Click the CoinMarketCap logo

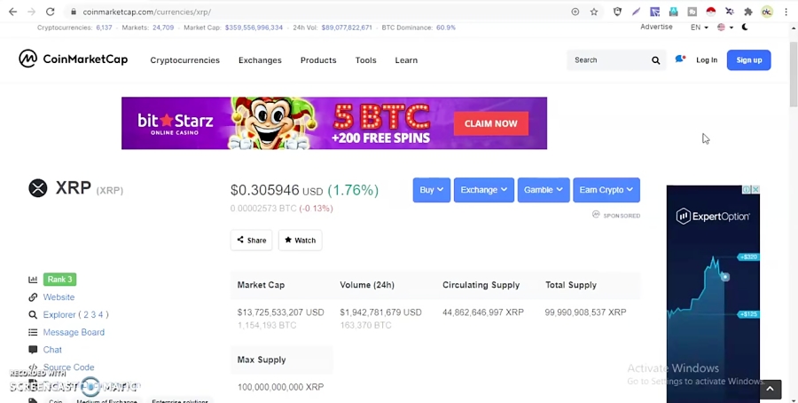(74, 59)
